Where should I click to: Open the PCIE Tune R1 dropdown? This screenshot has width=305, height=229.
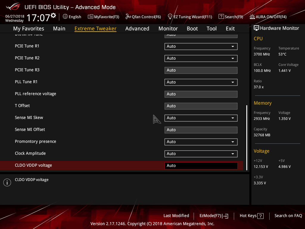pyautogui.click(x=201, y=46)
